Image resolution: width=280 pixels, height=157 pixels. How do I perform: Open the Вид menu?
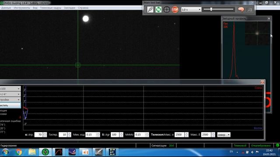tap(35, 8)
